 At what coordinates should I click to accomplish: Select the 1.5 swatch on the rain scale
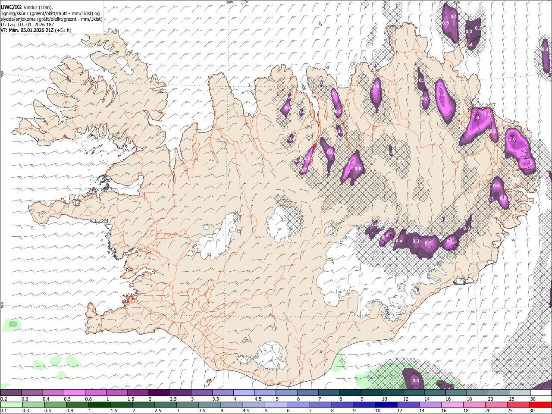coord(122,405)
